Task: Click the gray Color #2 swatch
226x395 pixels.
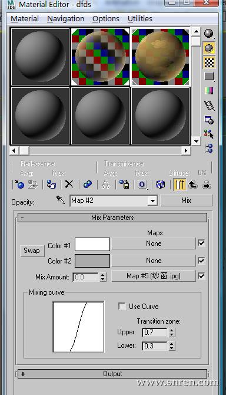Action: pyautogui.click(x=92, y=261)
